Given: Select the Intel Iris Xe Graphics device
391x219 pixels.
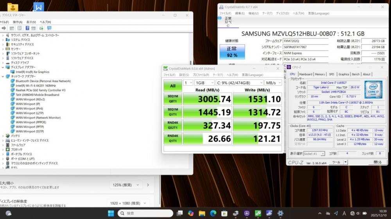Looking at the screenshot, I should pos(32,72).
